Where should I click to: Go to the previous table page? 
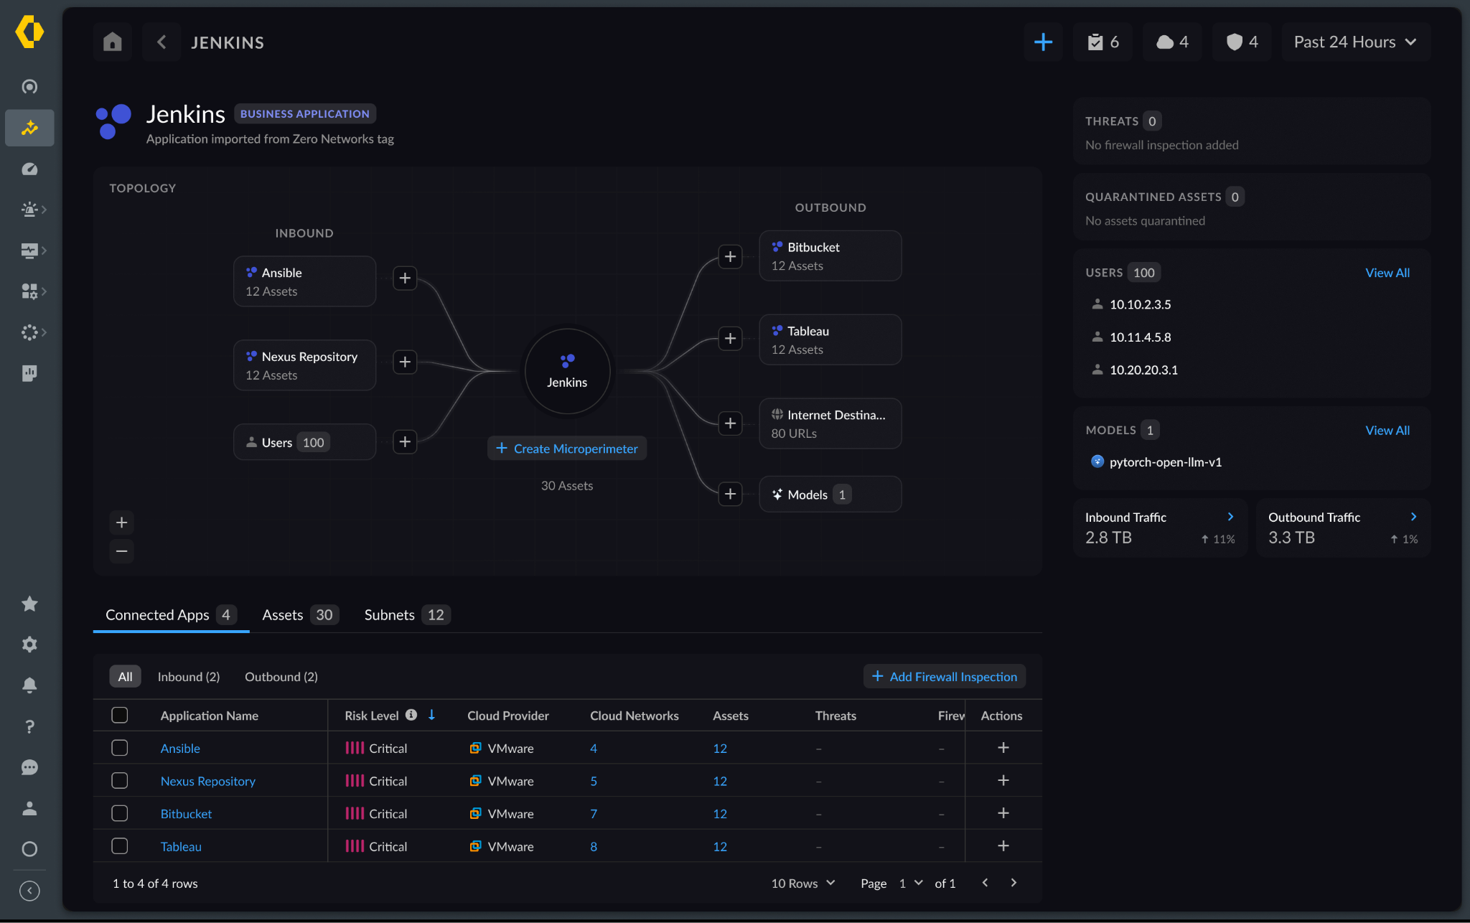[985, 883]
